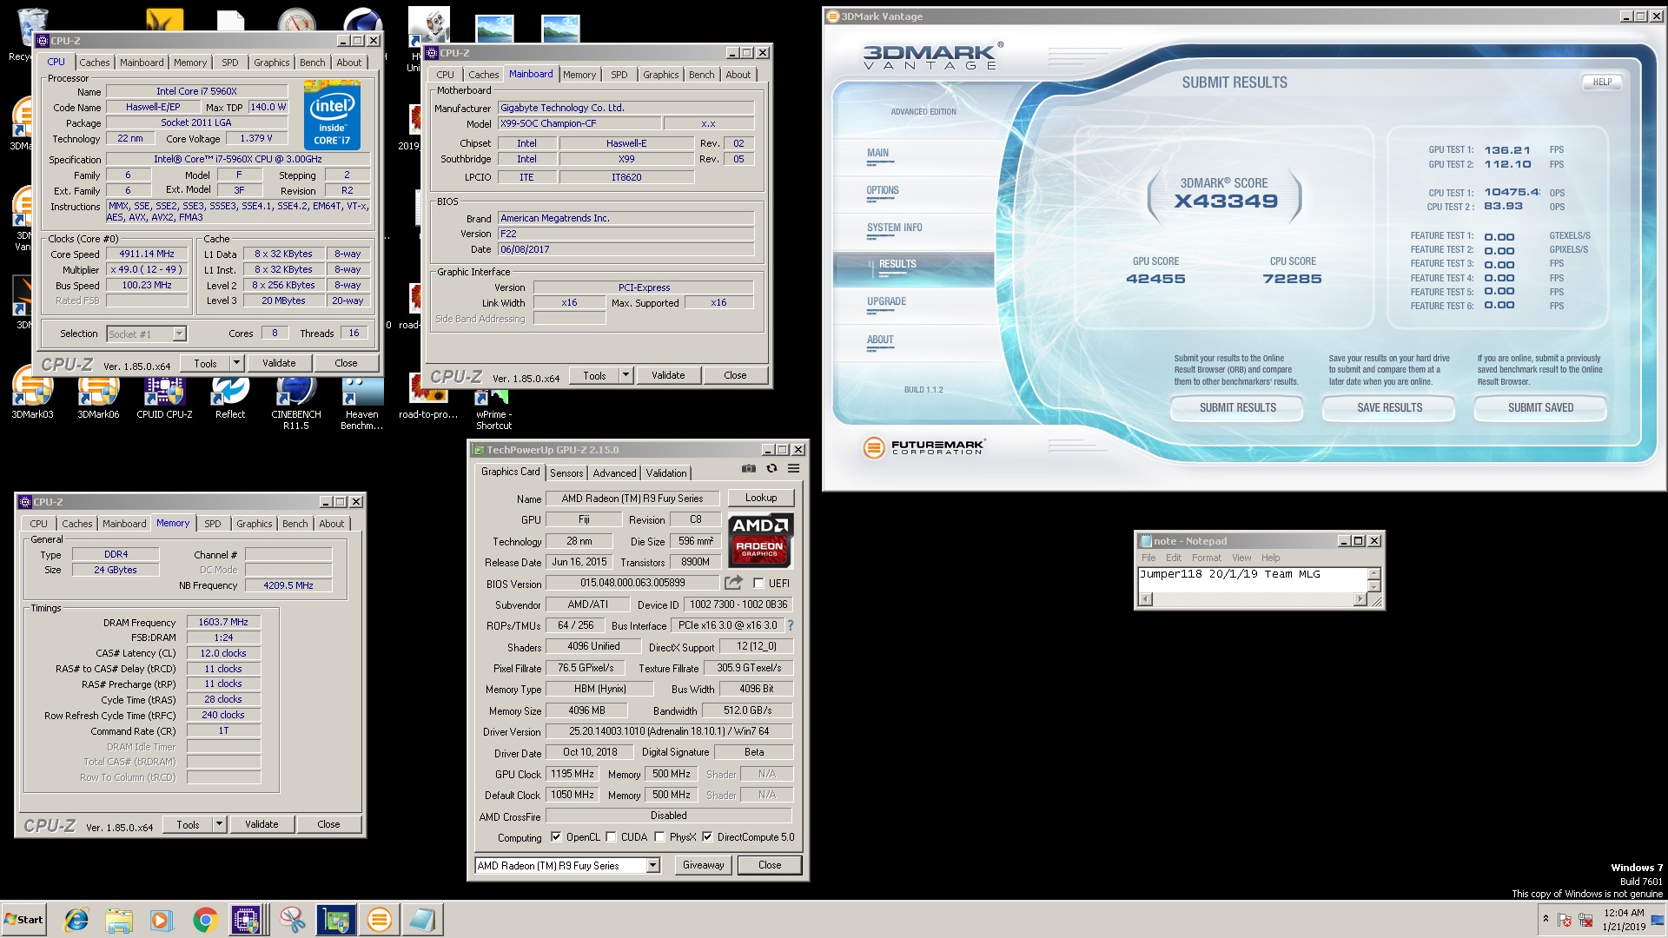Click the SAVE RESULTS button
This screenshot has width=1668, height=938.
pos(1389,407)
